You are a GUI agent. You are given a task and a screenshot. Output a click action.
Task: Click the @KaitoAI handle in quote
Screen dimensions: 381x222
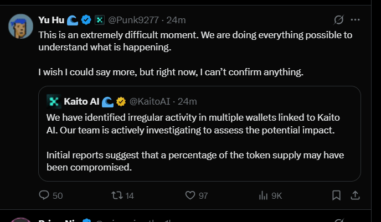click(151, 101)
